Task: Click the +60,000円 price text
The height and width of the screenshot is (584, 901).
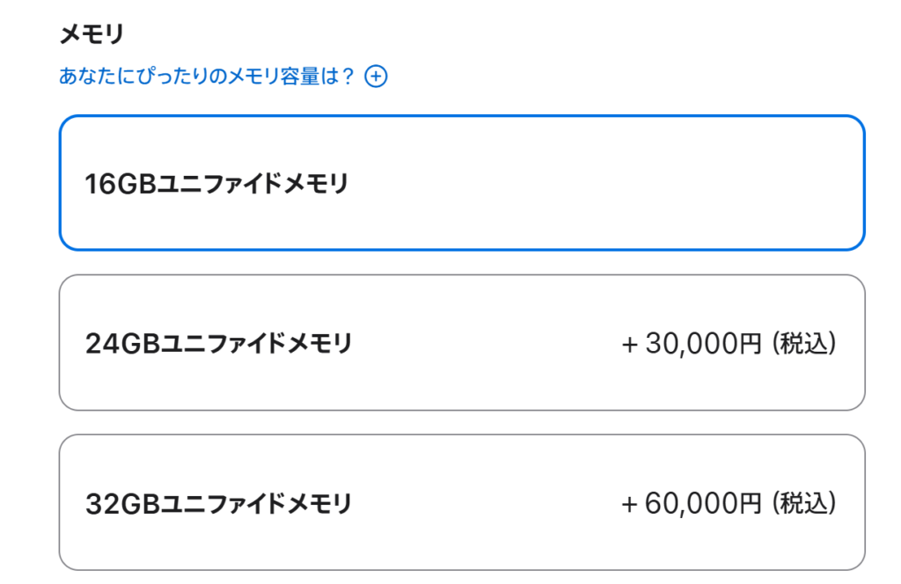Action: click(x=692, y=503)
